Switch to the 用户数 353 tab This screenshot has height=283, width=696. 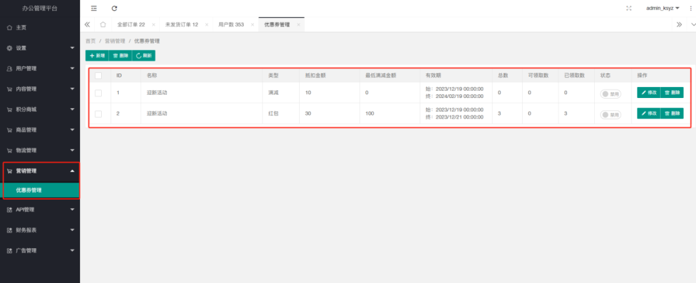pos(231,24)
